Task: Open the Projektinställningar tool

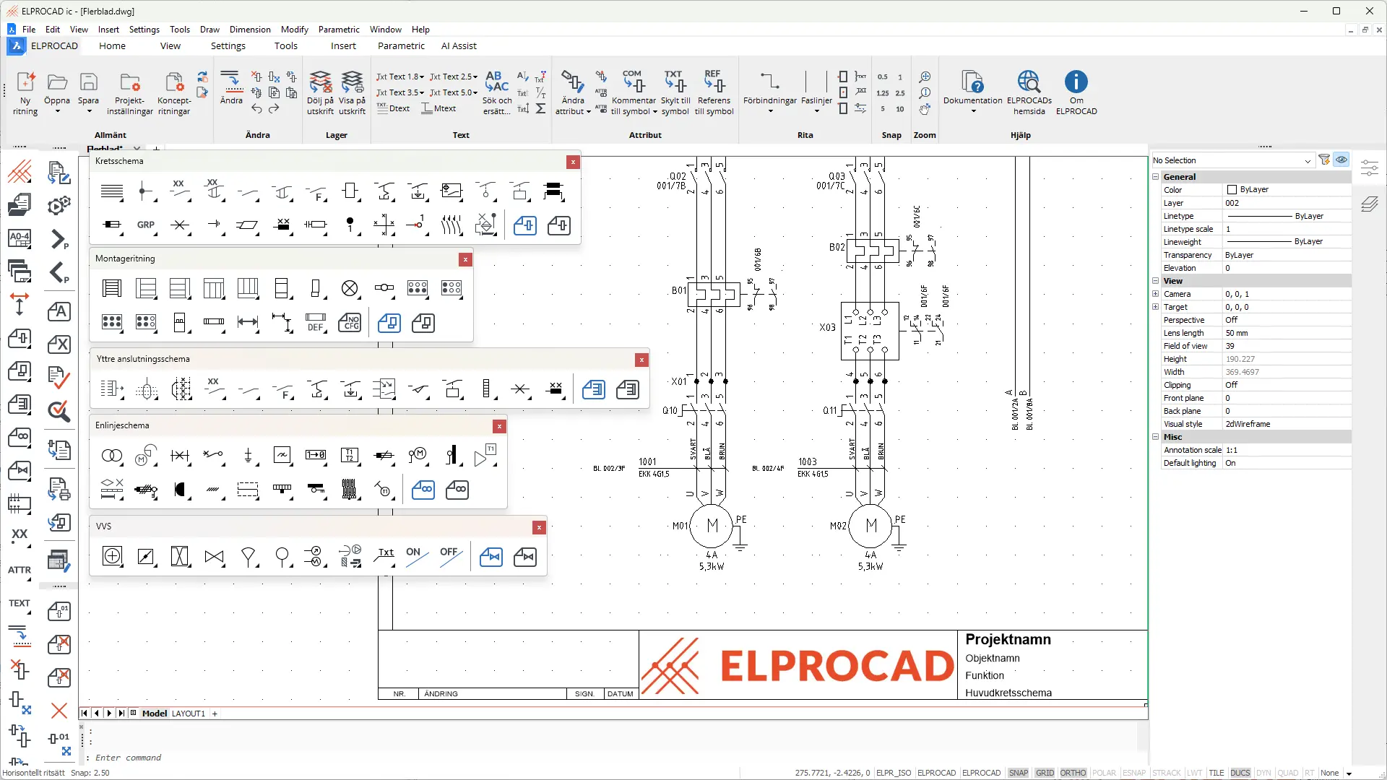Action: coord(130,82)
